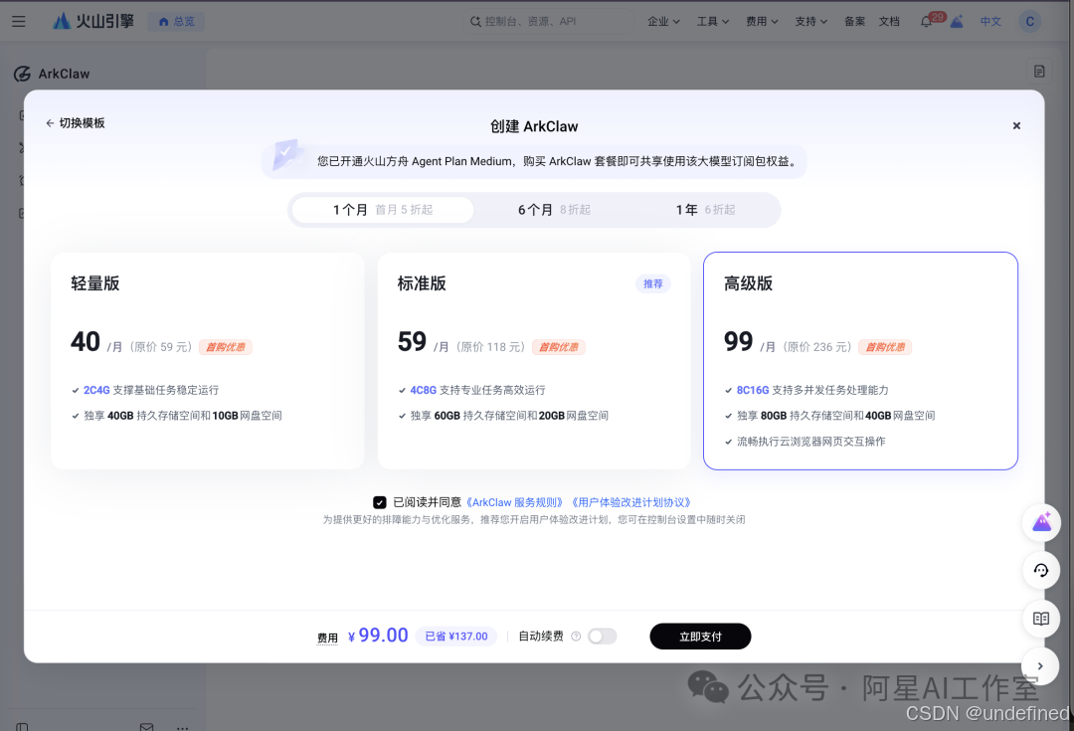The height and width of the screenshot is (731, 1074).
Task: Open the 《用户体验改进计划协议》 link
Action: pos(631,502)
